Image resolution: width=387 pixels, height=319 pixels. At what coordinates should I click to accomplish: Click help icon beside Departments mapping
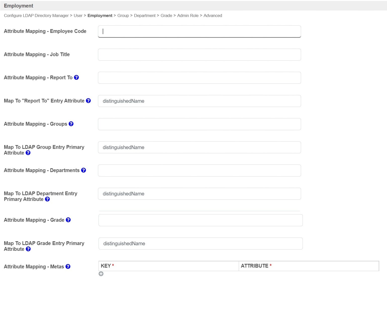point(84,170)
